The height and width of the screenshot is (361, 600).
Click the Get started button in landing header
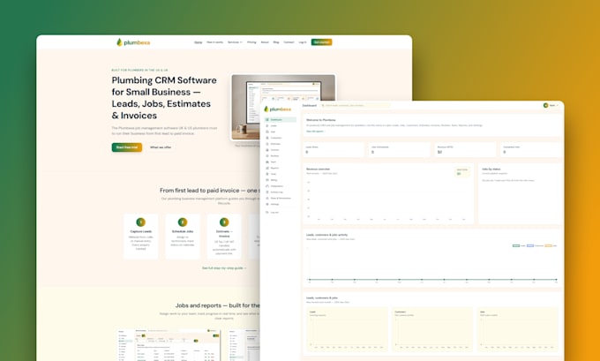(x=321, y=42)
